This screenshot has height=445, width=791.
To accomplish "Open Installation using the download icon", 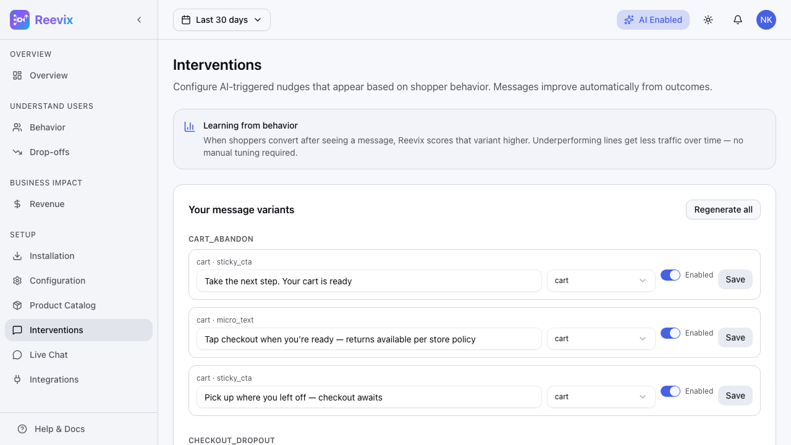I will (17, 256).
